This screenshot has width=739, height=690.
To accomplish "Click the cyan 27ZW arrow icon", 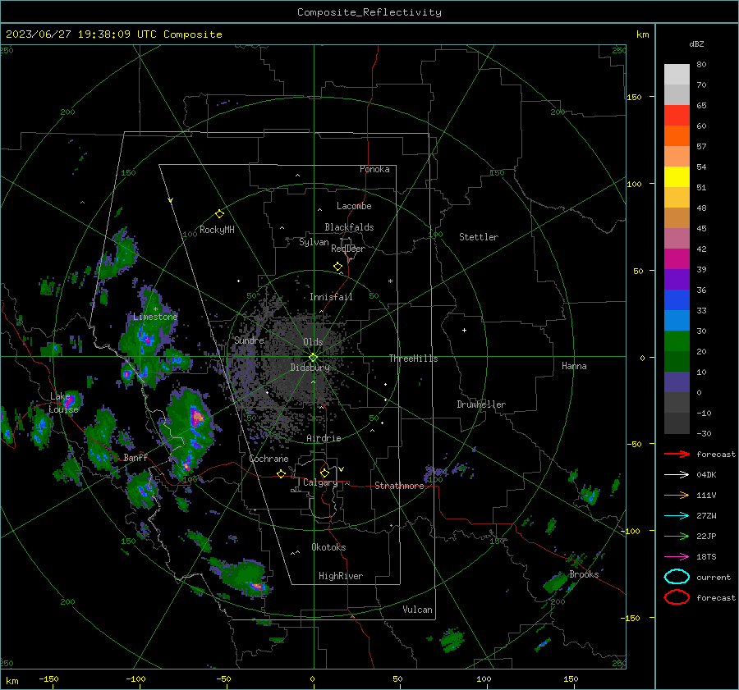I will (677, 516).
